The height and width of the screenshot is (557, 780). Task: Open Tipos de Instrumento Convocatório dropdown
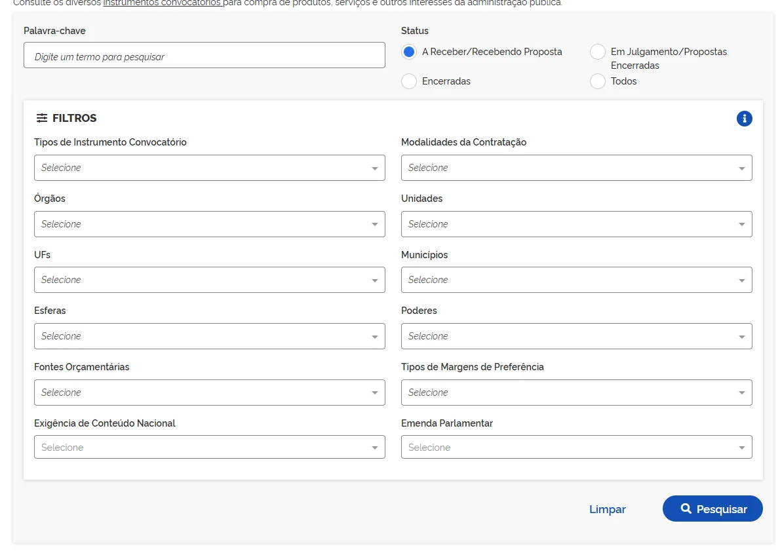(x=210, y=168)
